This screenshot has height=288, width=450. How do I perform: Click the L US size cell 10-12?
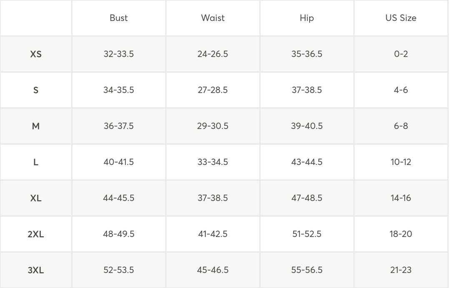401,162
